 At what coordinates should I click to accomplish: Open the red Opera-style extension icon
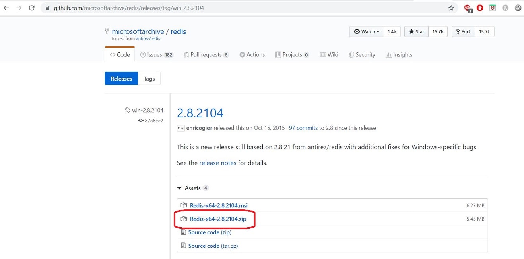coord(480,8)
